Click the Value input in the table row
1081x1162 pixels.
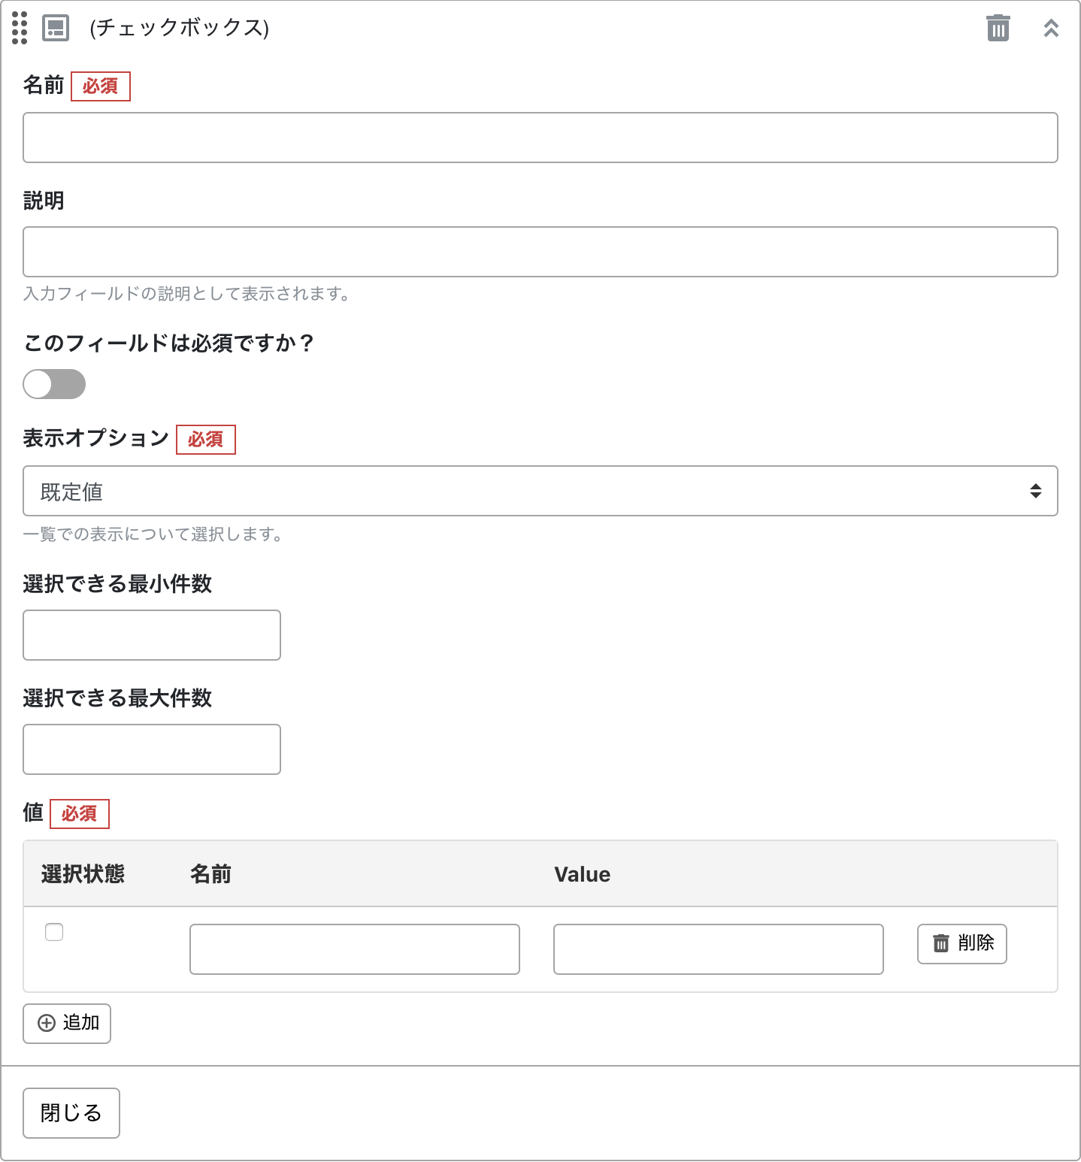(718, 949)
